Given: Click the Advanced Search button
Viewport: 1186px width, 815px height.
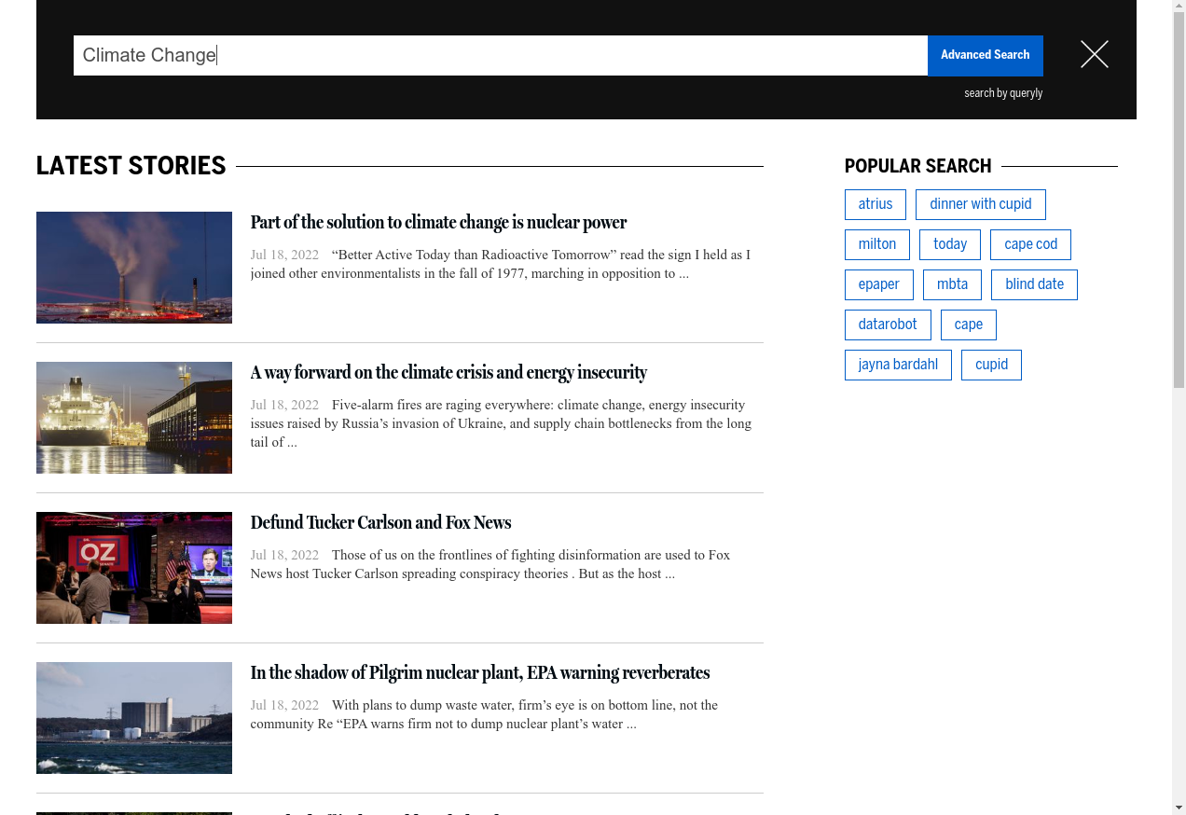Looking at the screenshot, I should pos(985,55).
